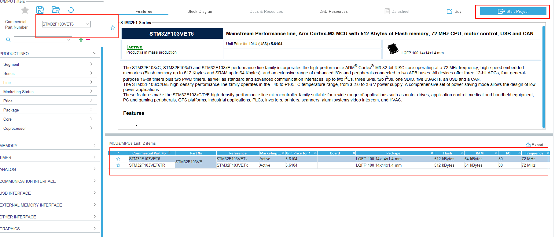This screenshot has width=555, height=237.
Task: Click Start Project button
Action: coord(513,11)
